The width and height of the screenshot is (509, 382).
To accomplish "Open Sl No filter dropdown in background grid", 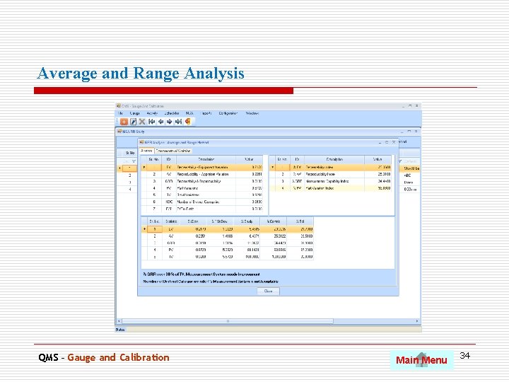I will coord(134,161).
